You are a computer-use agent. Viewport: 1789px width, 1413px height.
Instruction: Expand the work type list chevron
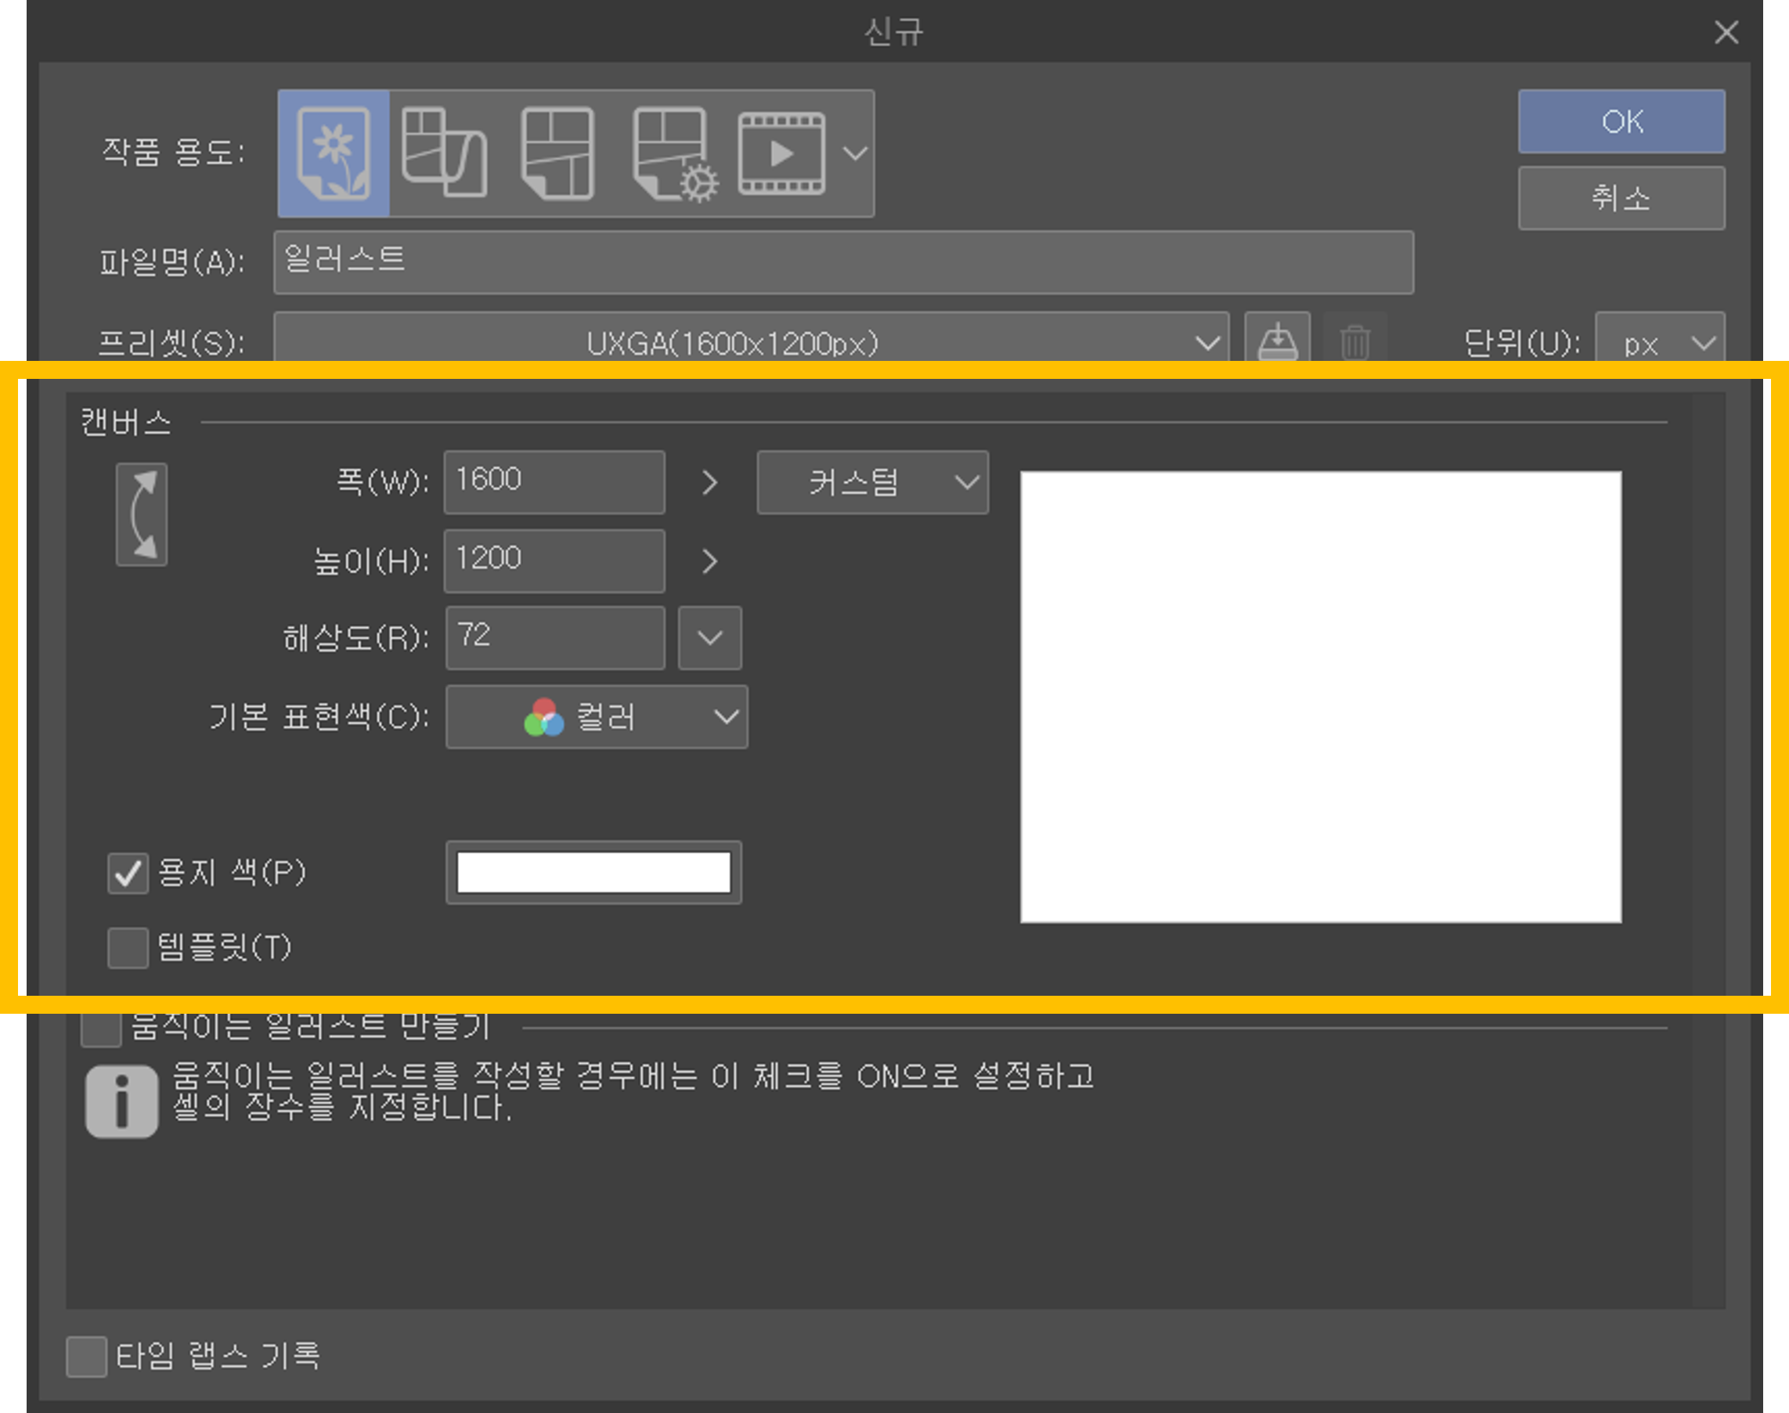point(855,153)
